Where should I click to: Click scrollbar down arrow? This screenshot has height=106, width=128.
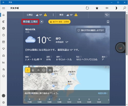click(x=127, y=105)
